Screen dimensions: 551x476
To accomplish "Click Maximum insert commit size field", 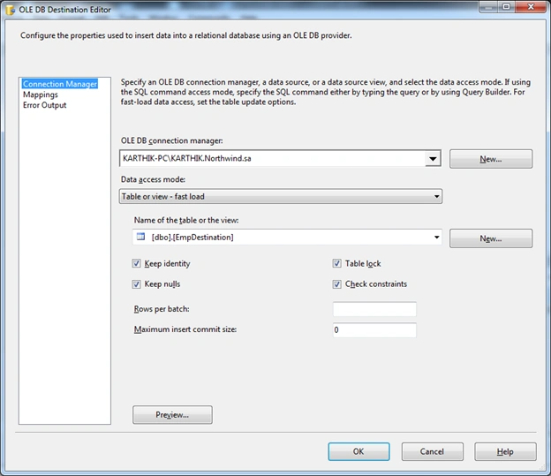I will 374,329.
